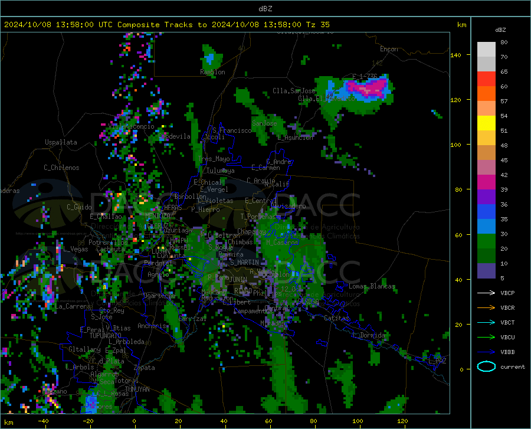The width and height of the screenshot is (531, 429).
Task: Click the L_Dormida label
Action: pos(368,335)
